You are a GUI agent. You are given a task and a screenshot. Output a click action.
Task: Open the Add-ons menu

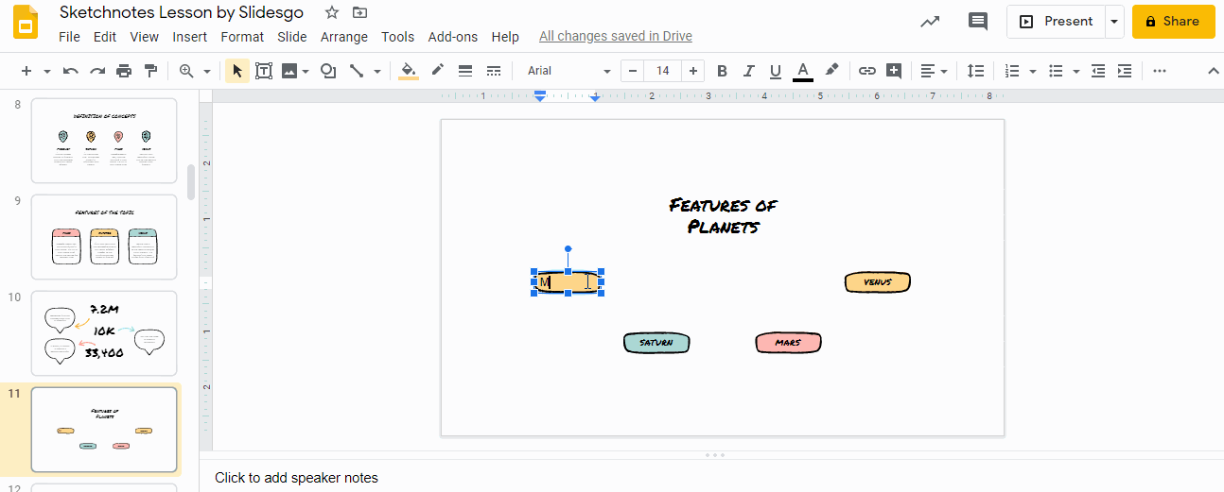453,37
